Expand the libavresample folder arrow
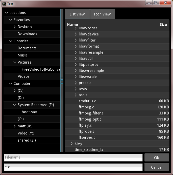Image resolution: width=173 pixels, height=175 pixels. tap(76, 52)
